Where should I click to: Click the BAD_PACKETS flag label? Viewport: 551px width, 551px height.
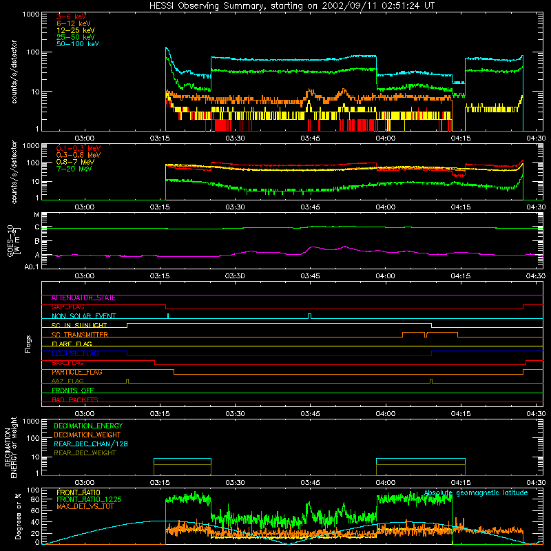[x=75, y=399]
